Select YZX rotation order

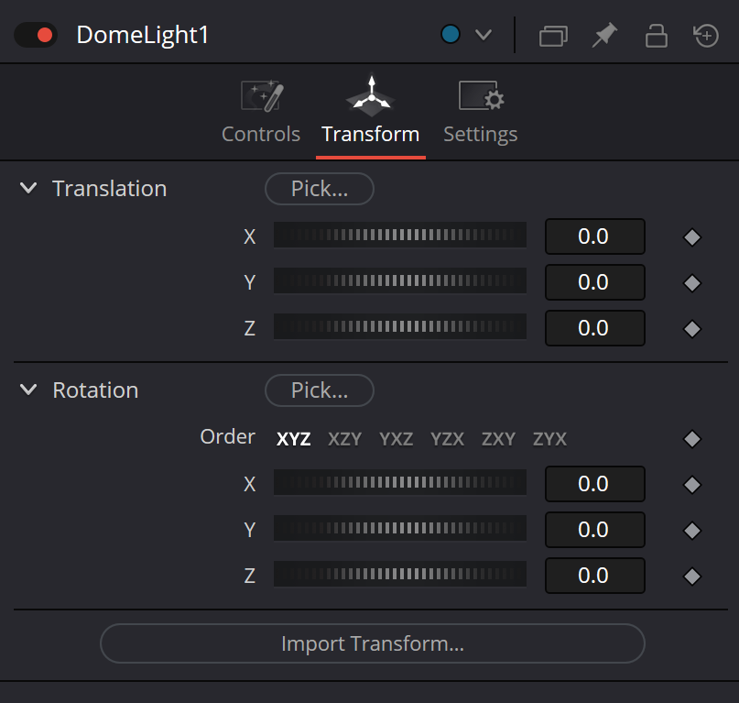(x=447, y=439)
